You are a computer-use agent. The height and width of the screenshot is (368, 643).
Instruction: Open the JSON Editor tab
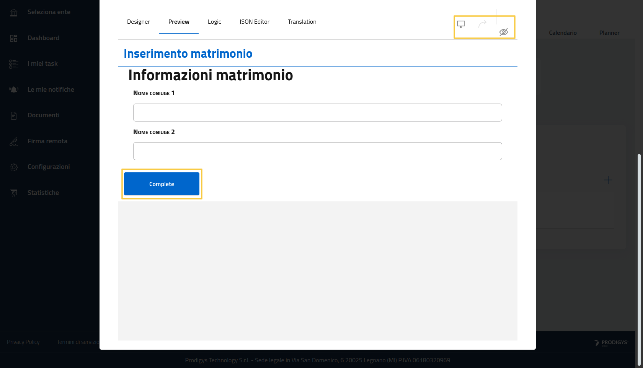255,22
